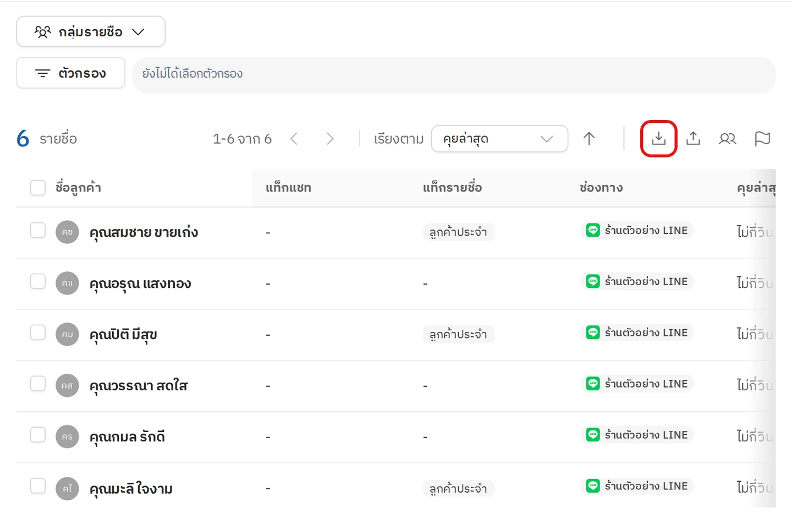Screen dimensions: 792x529
Task: Click ร้านตัวอย่าง LINE channel in คุณอรุณ row
Action: (x=637, y=281)
